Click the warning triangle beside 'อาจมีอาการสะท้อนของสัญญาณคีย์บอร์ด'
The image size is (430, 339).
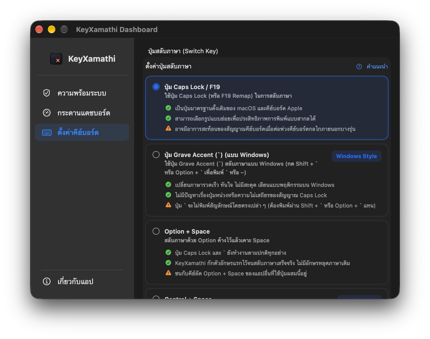(168, 128)
